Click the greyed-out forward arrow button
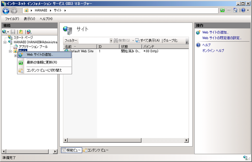The width and height of the screenshot is (252, 162). (14, 11)
